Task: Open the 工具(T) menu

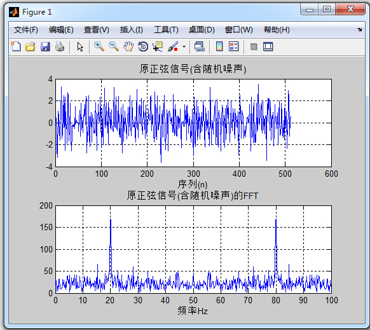Action: click(x=166, y=30)
